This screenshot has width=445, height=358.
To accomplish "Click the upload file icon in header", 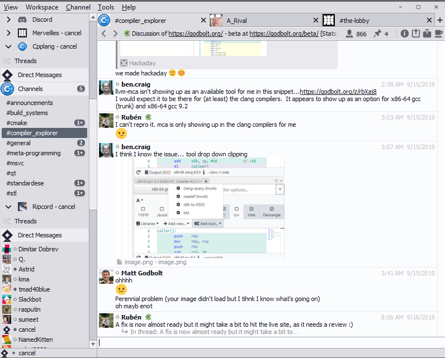I will click(x=416, y=34).
